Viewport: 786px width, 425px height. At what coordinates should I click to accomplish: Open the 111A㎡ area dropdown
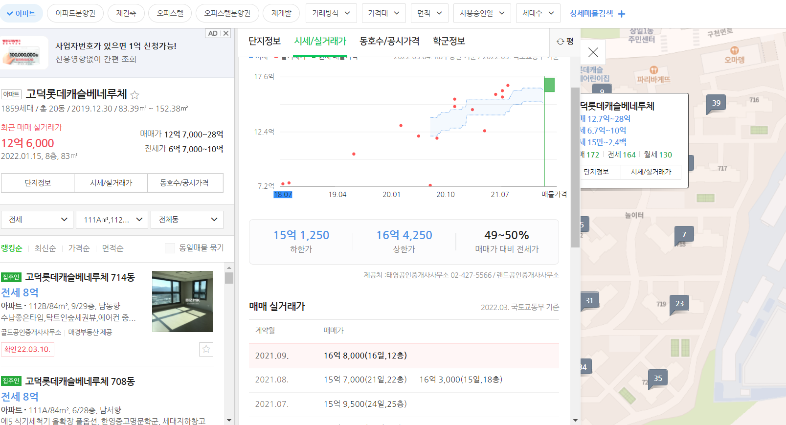[x=112, y=220]
